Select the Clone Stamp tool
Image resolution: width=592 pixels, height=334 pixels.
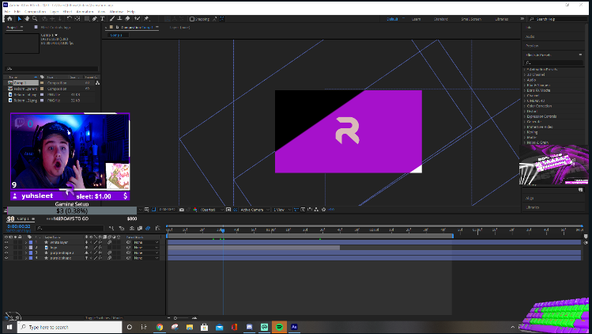pyautogui.click(x=119, y=18)
